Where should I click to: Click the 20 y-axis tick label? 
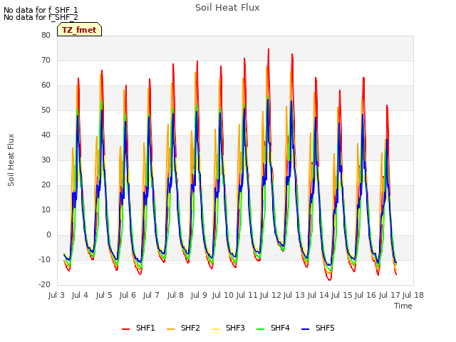pyautogui.click(x=46, y=185)
